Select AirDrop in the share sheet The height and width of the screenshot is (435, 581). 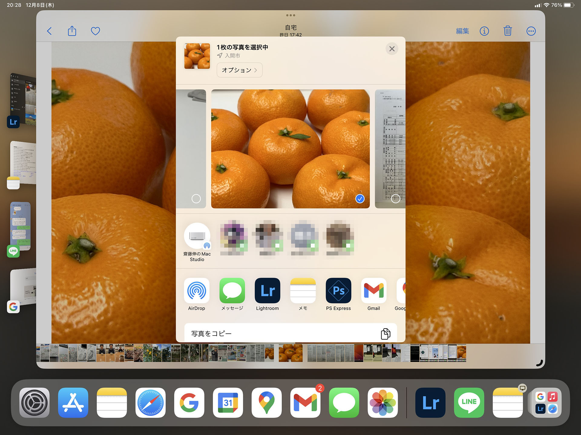(197, 291)
